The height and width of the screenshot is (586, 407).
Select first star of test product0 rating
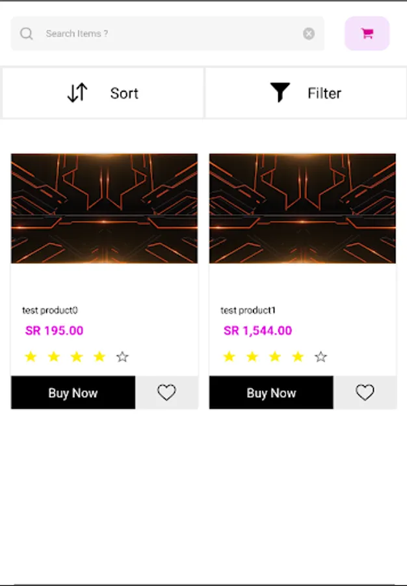pos(31,357)
